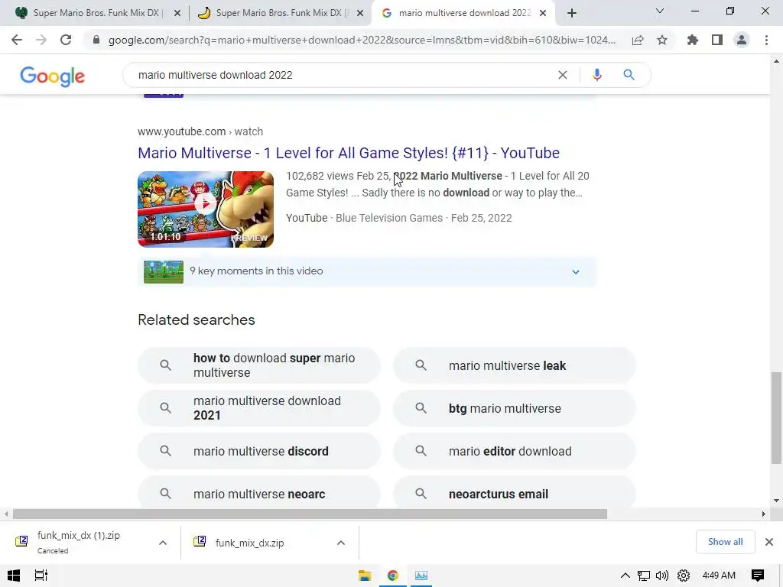Close the downloads bar
Image resolution: width=783 pixels, height=587 pixels.
(769, 542)
